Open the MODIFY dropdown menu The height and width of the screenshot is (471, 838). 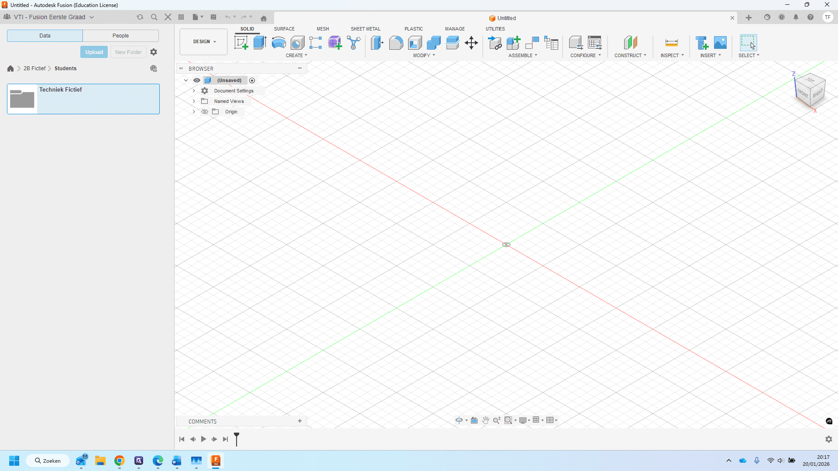coord(424,55)
